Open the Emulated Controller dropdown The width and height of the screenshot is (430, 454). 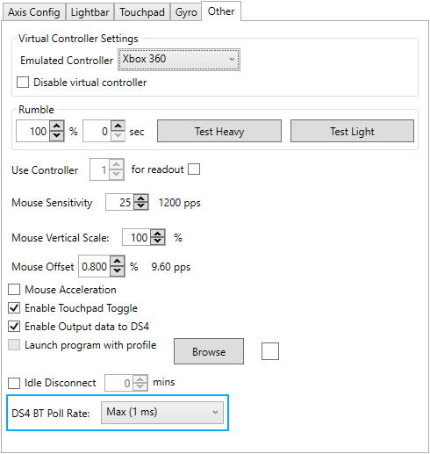(x=179, y=60)
